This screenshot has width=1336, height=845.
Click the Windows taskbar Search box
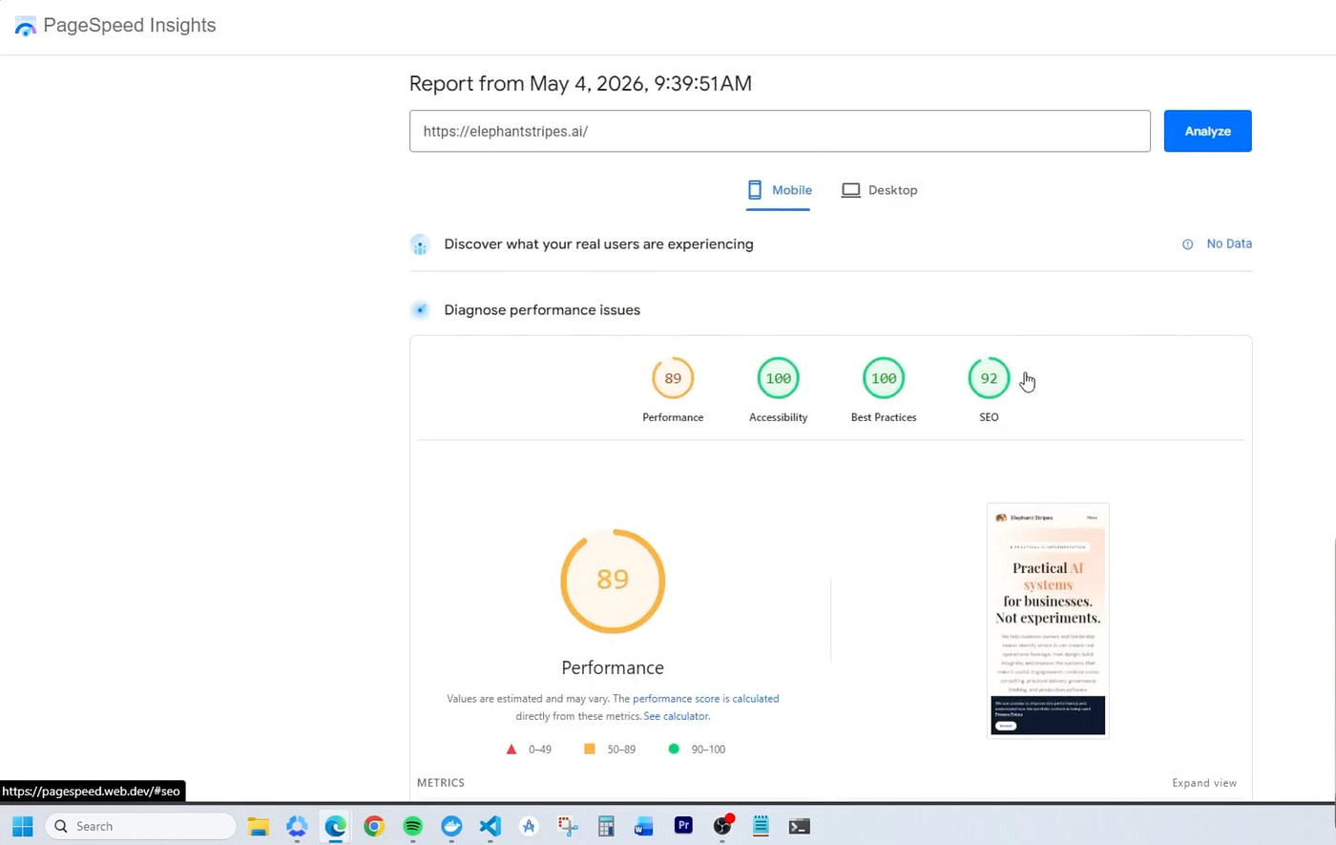pyautogui.click(x=140, y=826)
